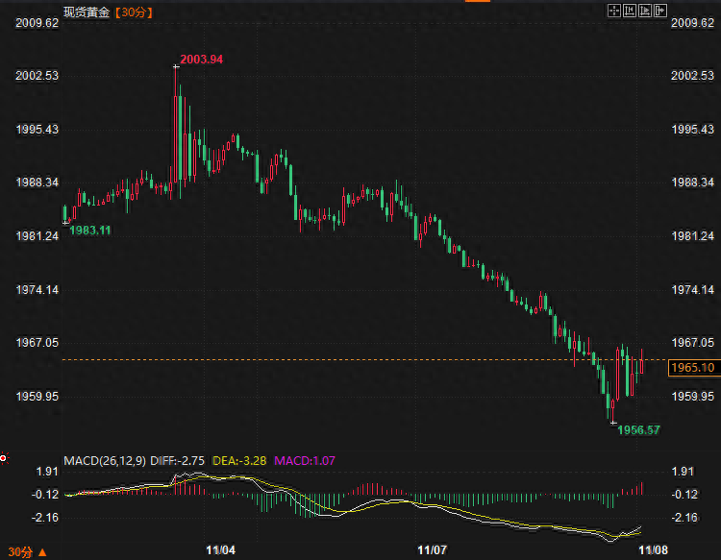Click the 2003.94 high price marker

pos(201,60)
